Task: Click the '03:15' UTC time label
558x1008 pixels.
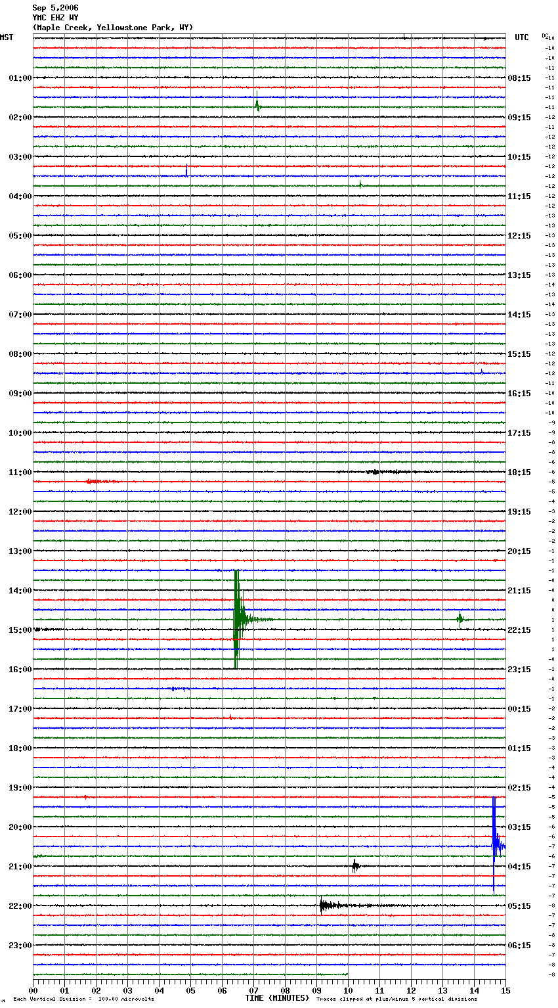Action: [x=519, y=827]
